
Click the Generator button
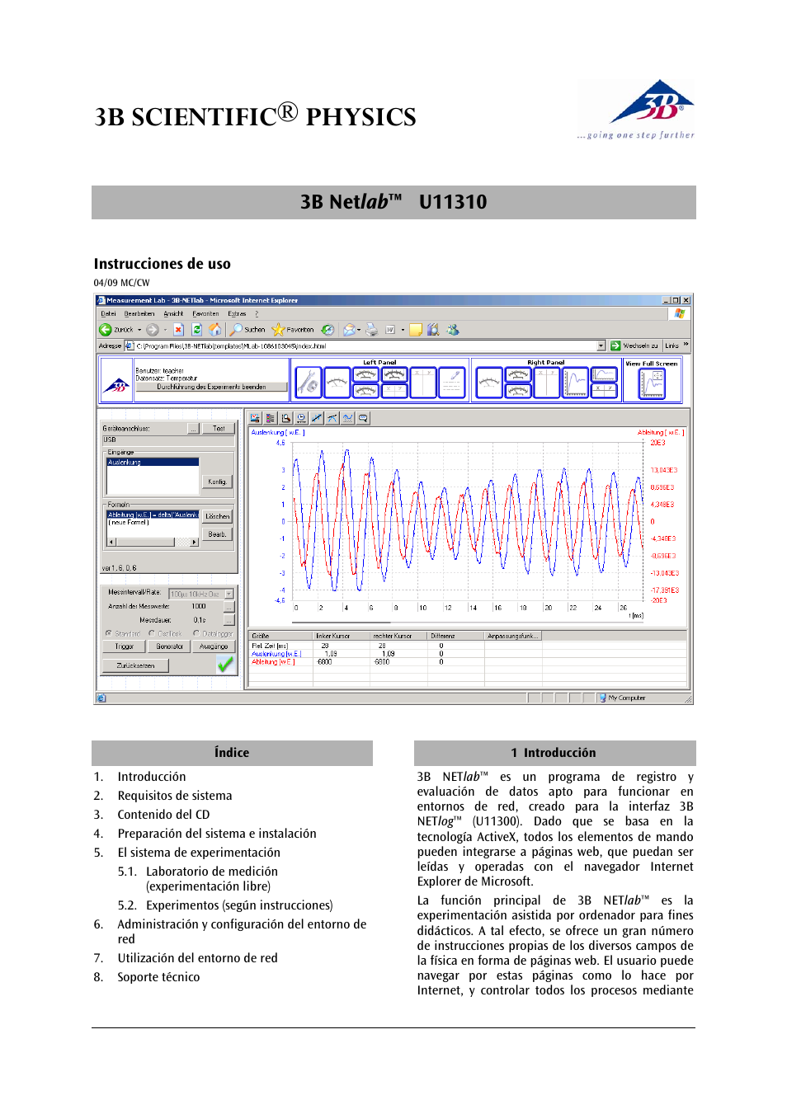(x=170, y=646)
